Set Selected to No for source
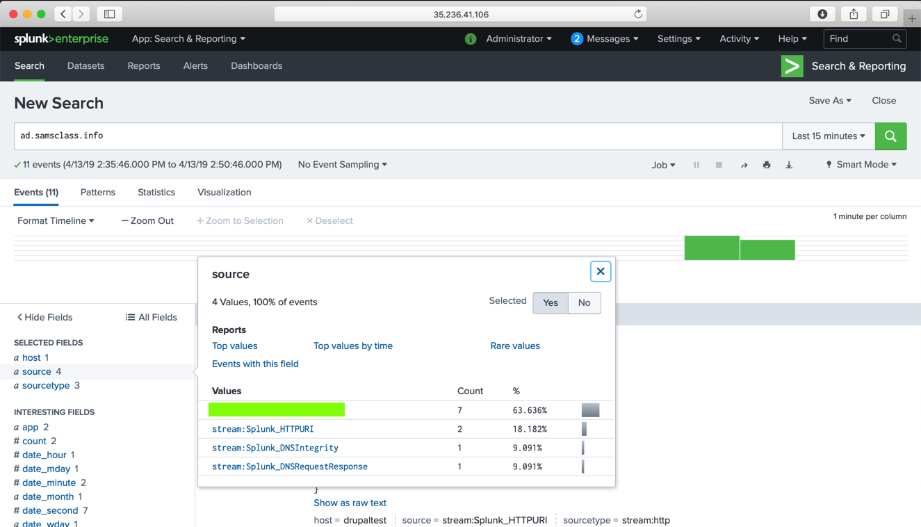This screenshot has width=921, height=527. point(584,302)
